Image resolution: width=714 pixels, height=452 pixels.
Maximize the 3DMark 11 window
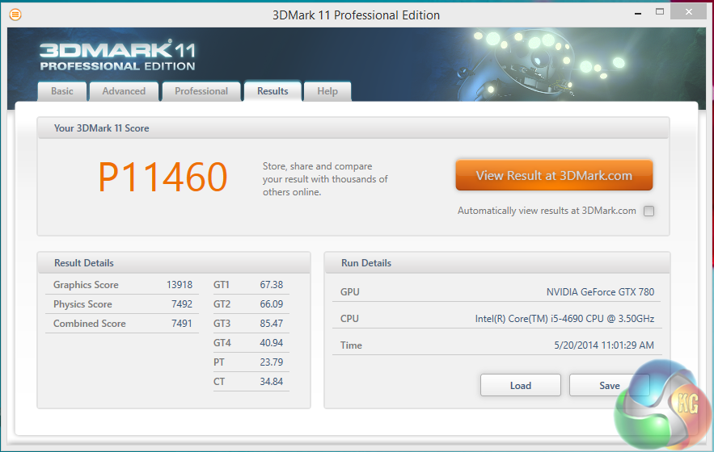pyautogui.click(x=660, y=12)
